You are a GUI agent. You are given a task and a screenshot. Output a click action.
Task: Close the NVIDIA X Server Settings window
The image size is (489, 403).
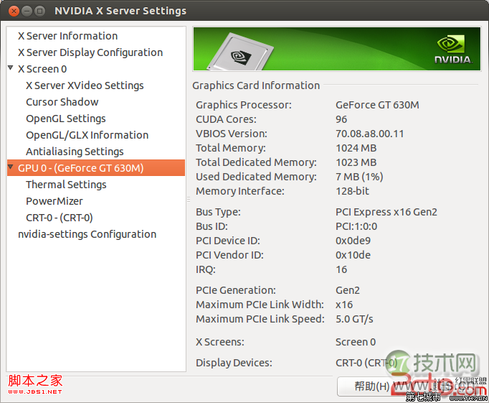[x=14, y=11]
